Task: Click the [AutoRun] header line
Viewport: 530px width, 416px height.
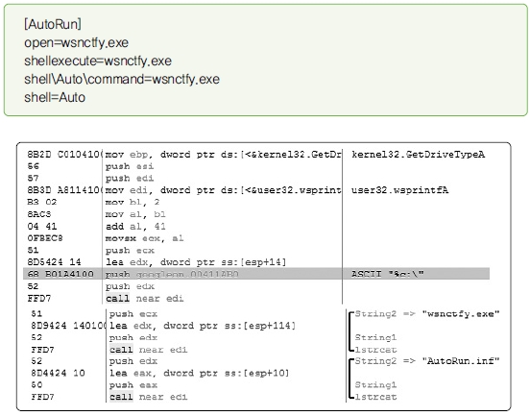Action: [53, 24]
